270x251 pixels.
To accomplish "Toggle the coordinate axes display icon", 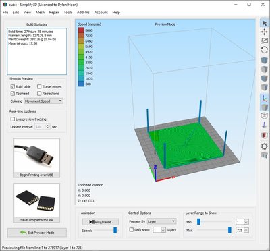I will pos(265,99).
